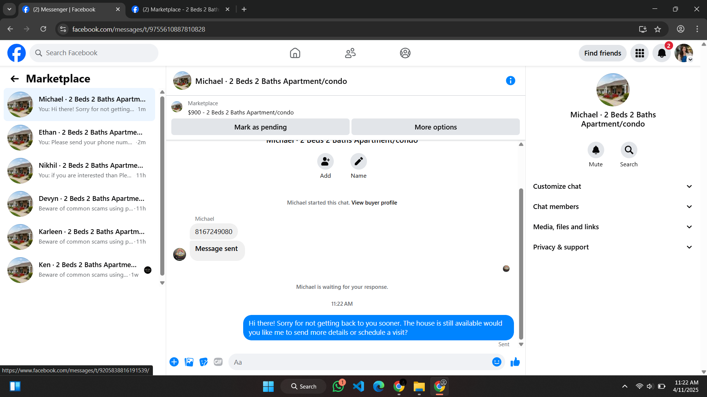Viewport: 707px width, 397px height.
Task: Show hidden system tray icons
Action: (x=624, y=386)
